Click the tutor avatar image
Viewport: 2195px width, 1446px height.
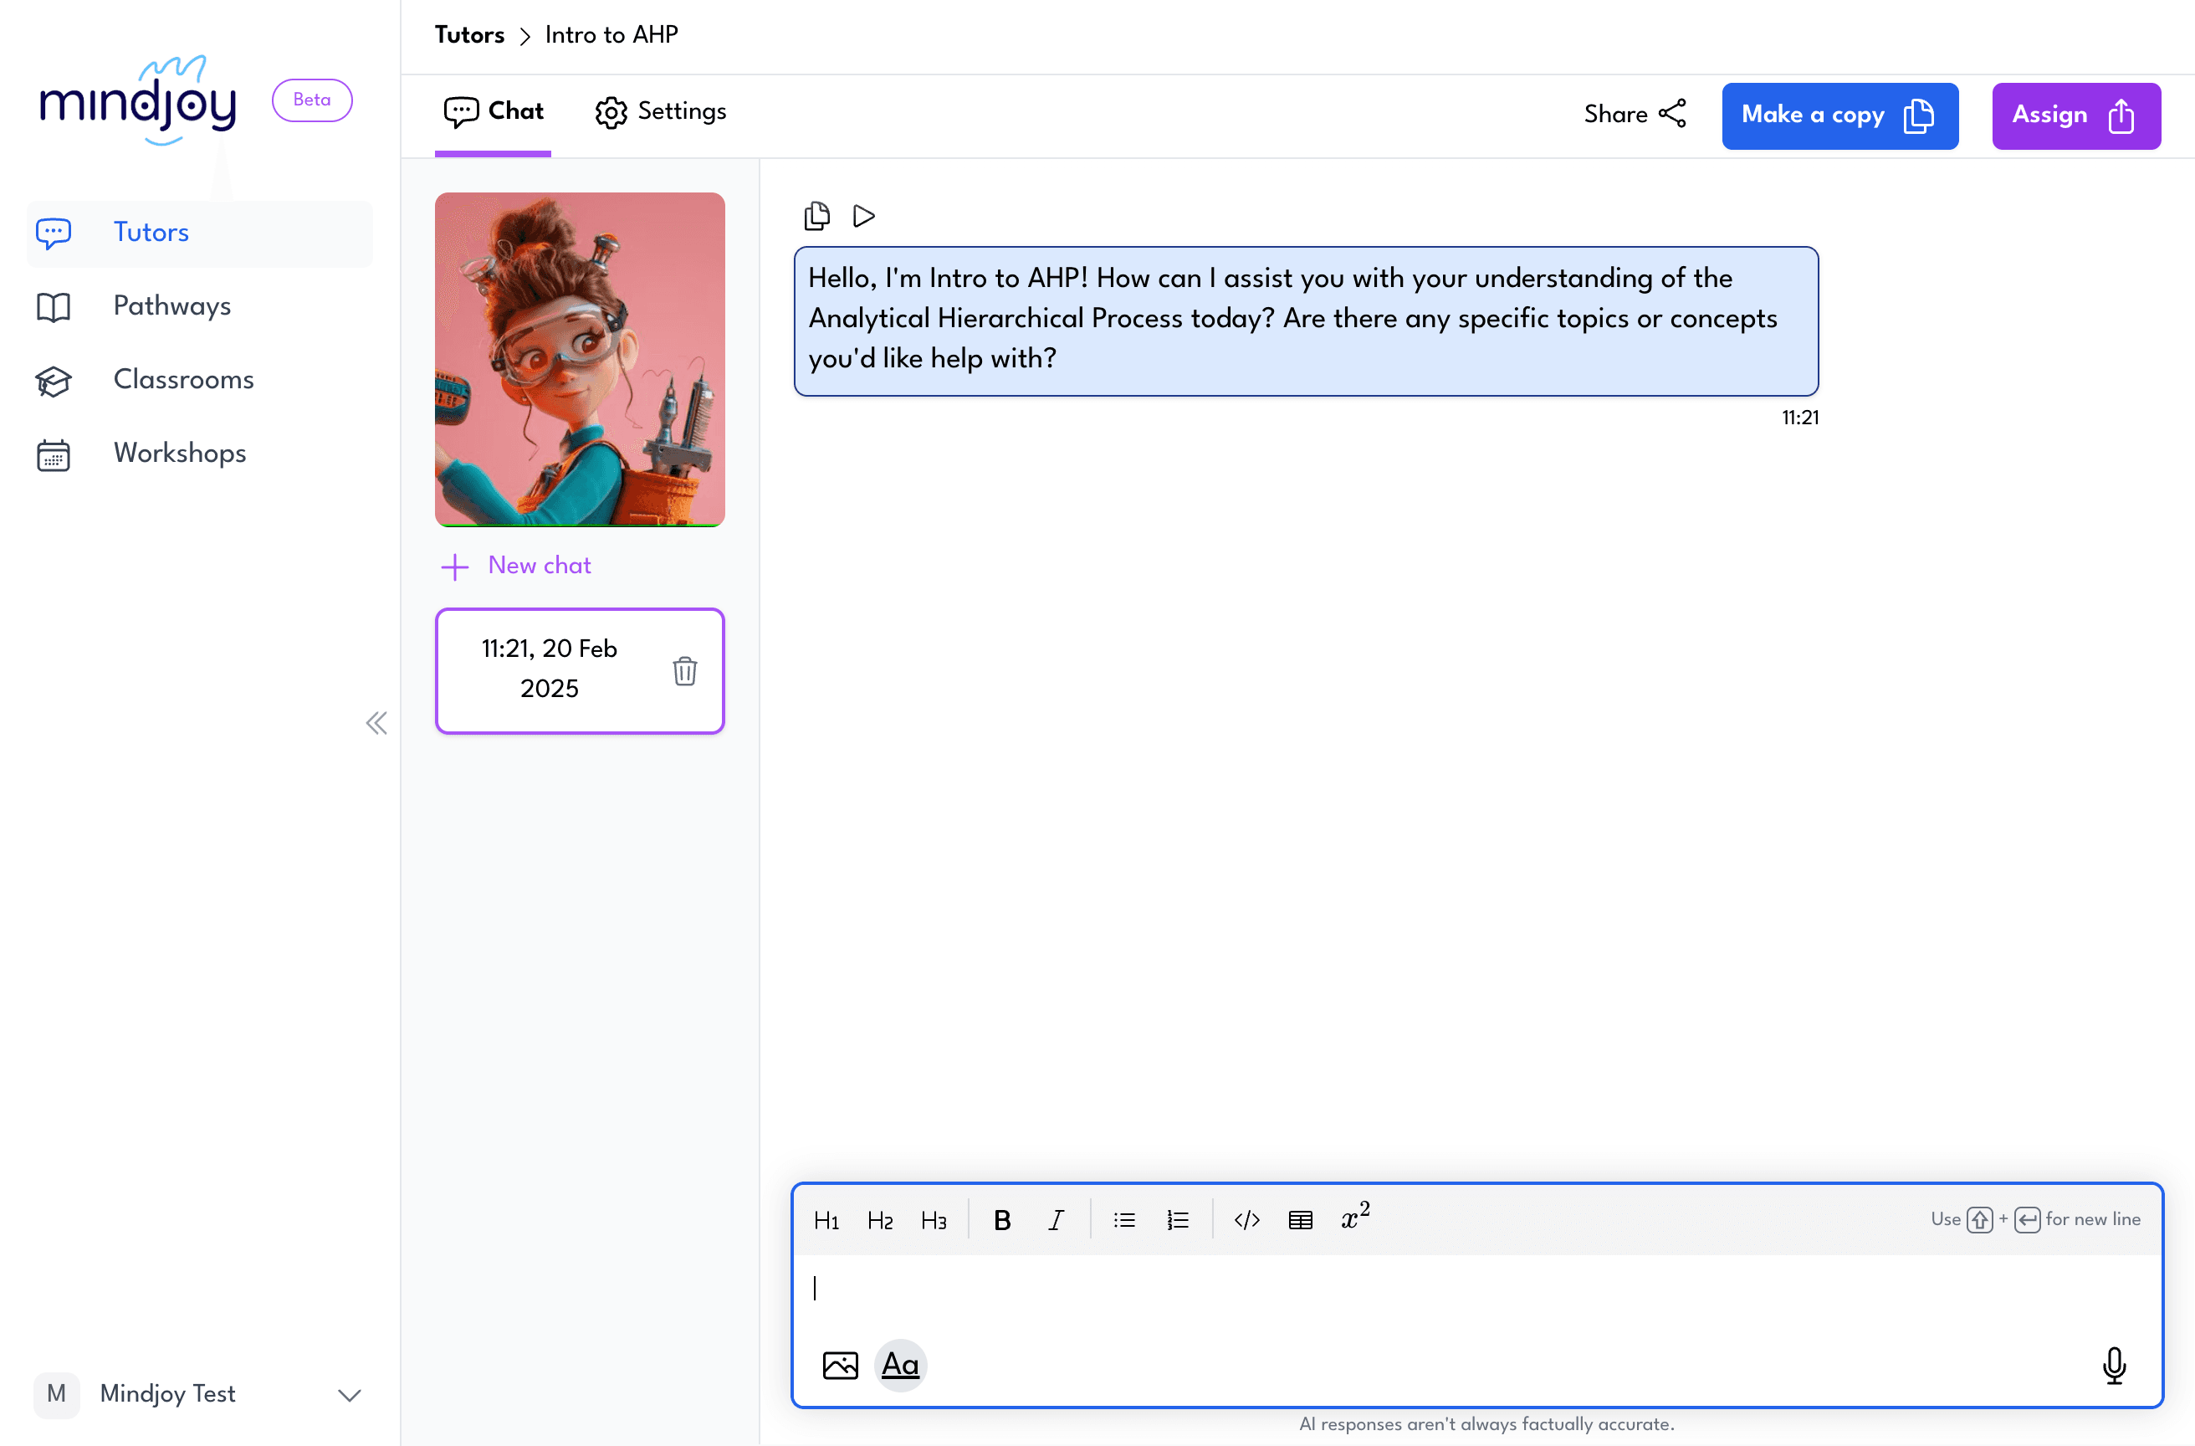pyautogui.click(x=579, y=359)
